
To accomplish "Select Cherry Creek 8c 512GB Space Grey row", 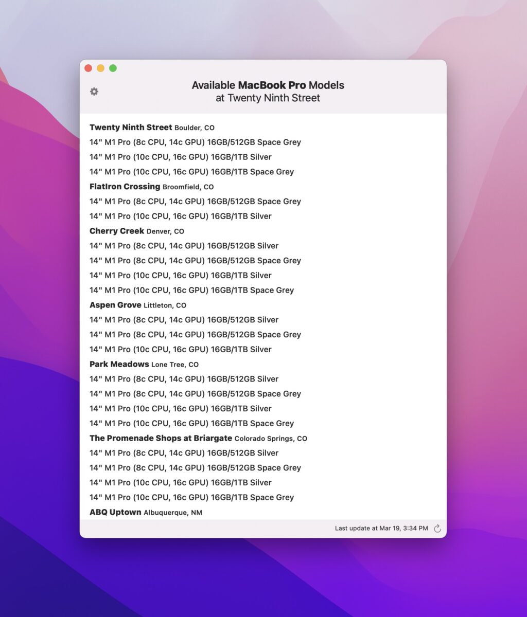I will [195, 261].
